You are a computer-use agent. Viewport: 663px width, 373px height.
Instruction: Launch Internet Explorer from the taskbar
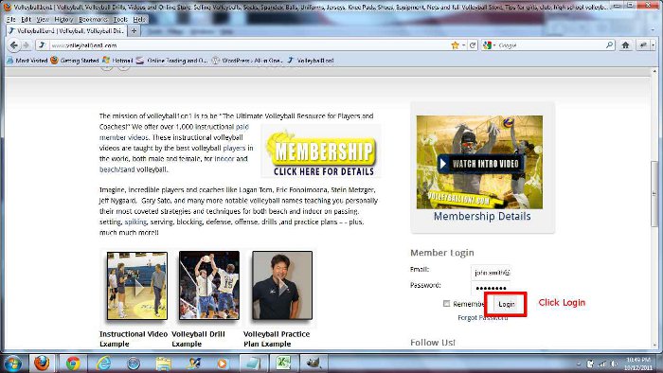tap(103, 364)
